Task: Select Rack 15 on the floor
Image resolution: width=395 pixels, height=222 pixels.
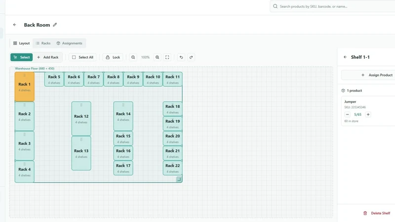Action: point(123,139)
